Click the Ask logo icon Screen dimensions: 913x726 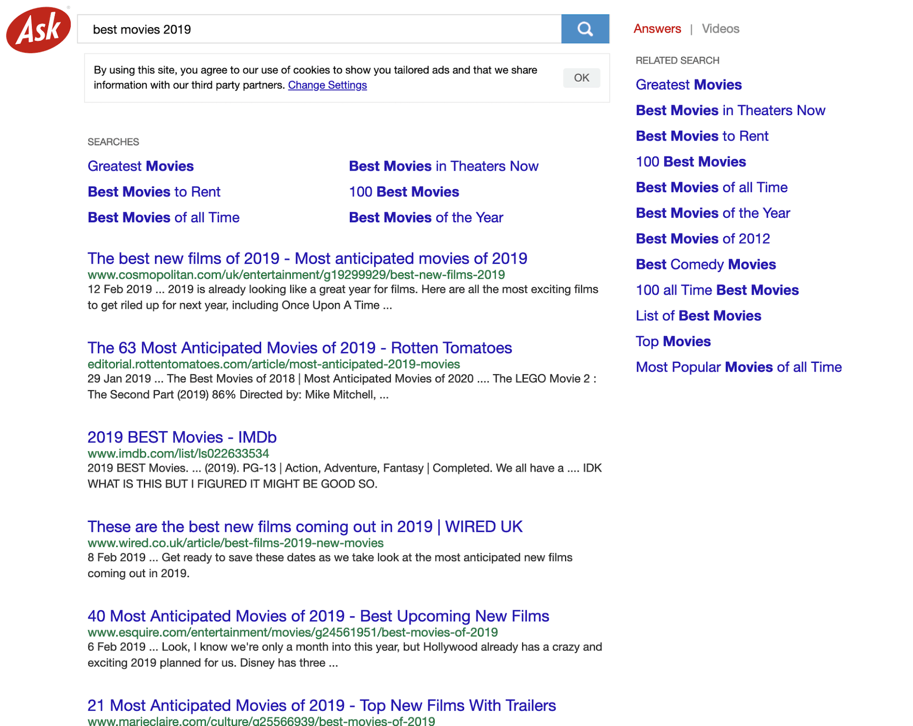point(39,30)
